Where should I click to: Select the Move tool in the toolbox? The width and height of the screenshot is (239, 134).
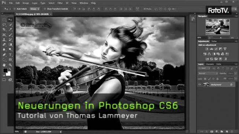[x=10, y=20]
